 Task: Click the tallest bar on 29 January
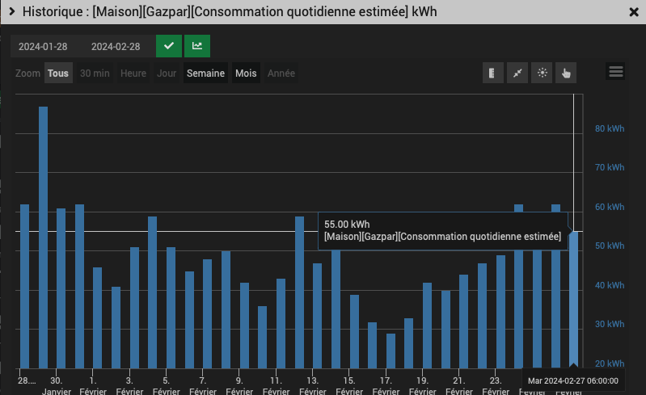tap(44, 237)
